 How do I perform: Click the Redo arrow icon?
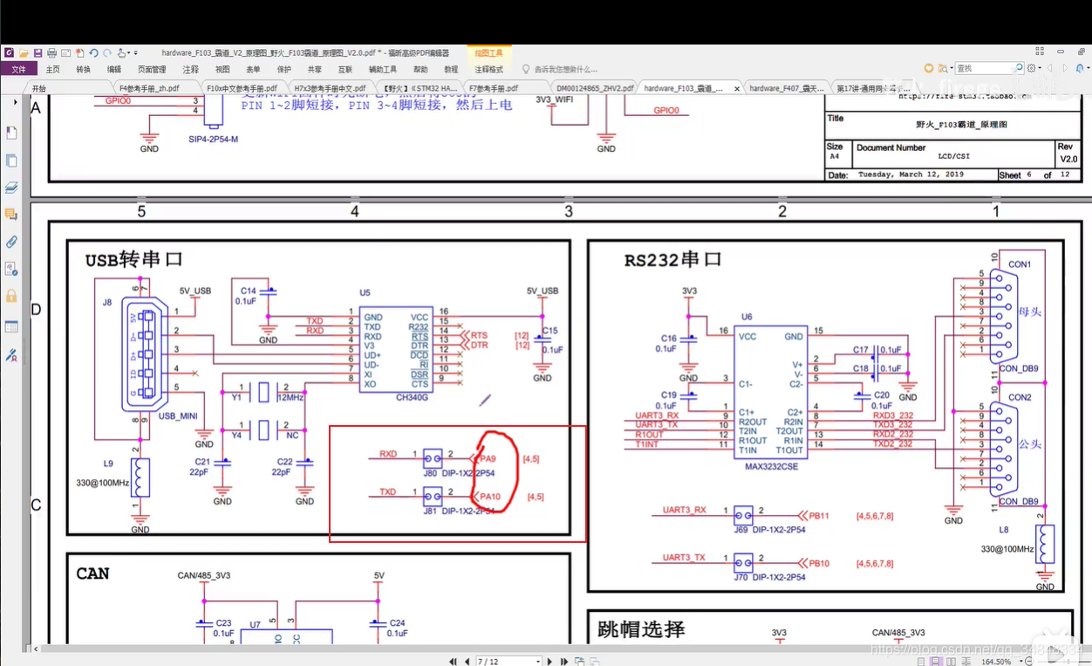coord(107,53)
